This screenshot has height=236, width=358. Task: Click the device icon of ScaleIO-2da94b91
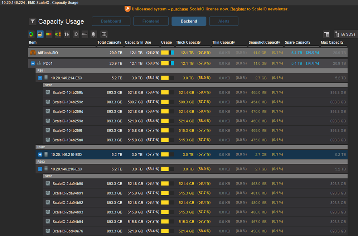(x=48, y=193)
